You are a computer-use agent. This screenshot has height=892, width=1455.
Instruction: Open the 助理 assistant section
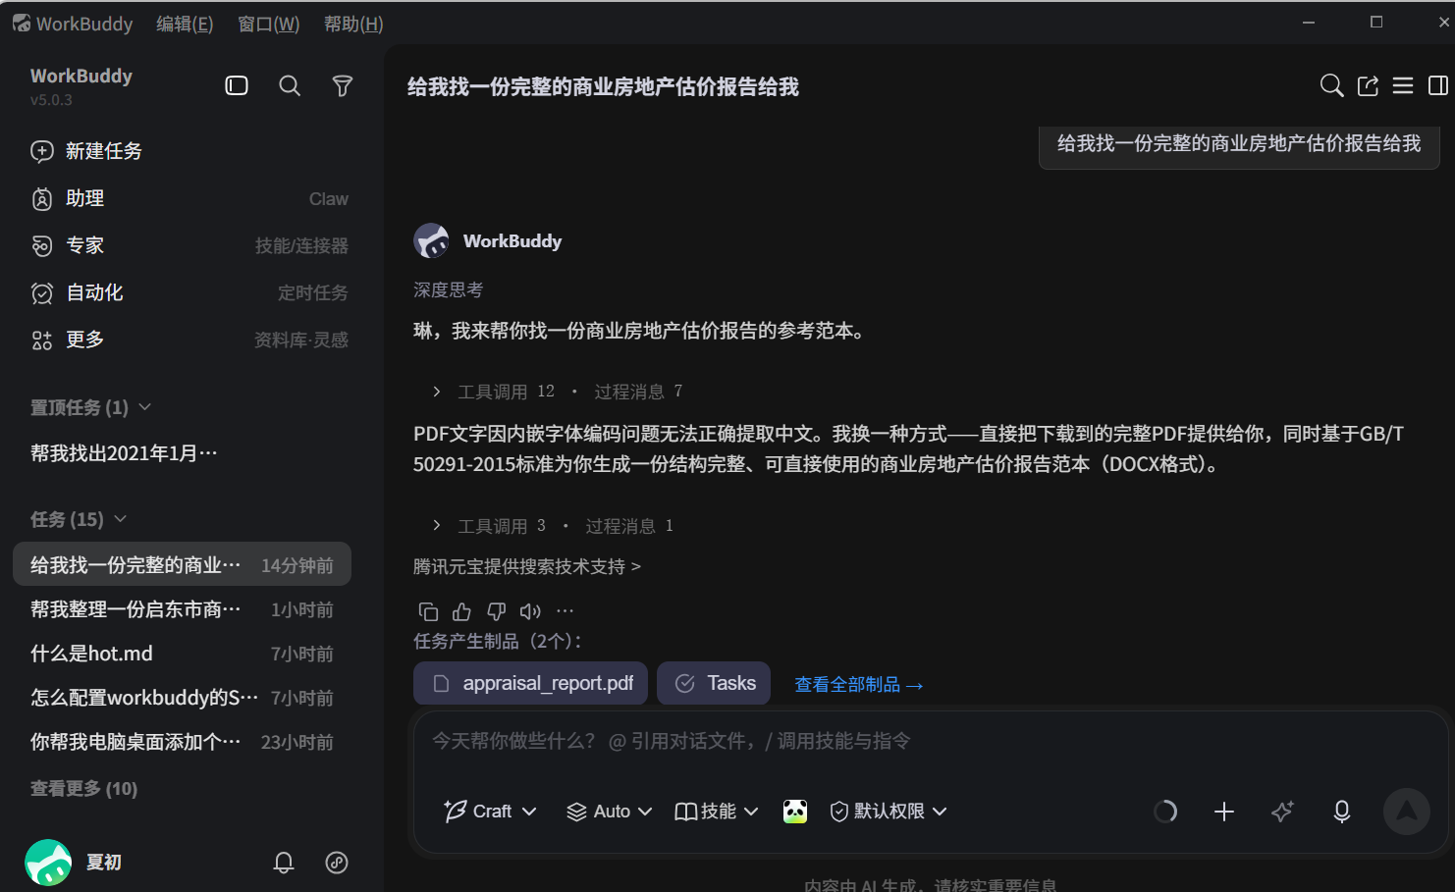point(189,198)
